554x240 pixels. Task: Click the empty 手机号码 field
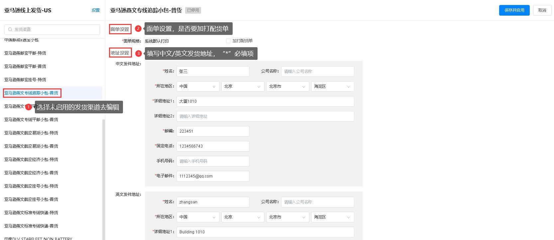tap(213, 161)
